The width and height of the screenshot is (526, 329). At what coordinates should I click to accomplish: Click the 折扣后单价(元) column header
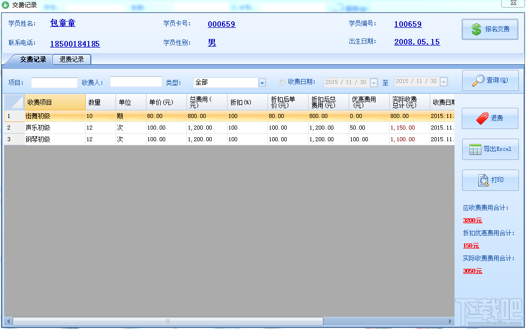click(x=288, y=102)
